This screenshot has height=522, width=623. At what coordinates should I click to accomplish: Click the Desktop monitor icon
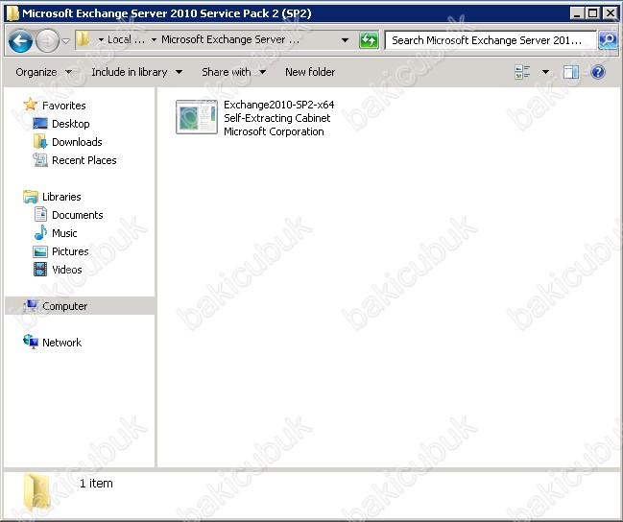[40, 124]
